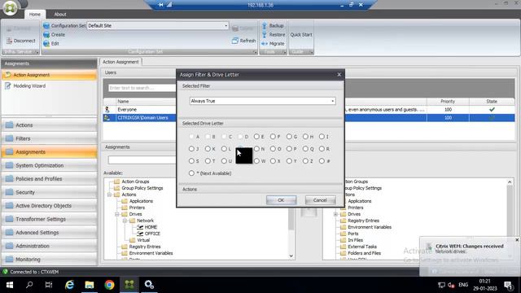Open the System Optimization folder icon
The height and width of the screenshot is (293, 521).
coord(9,165)
